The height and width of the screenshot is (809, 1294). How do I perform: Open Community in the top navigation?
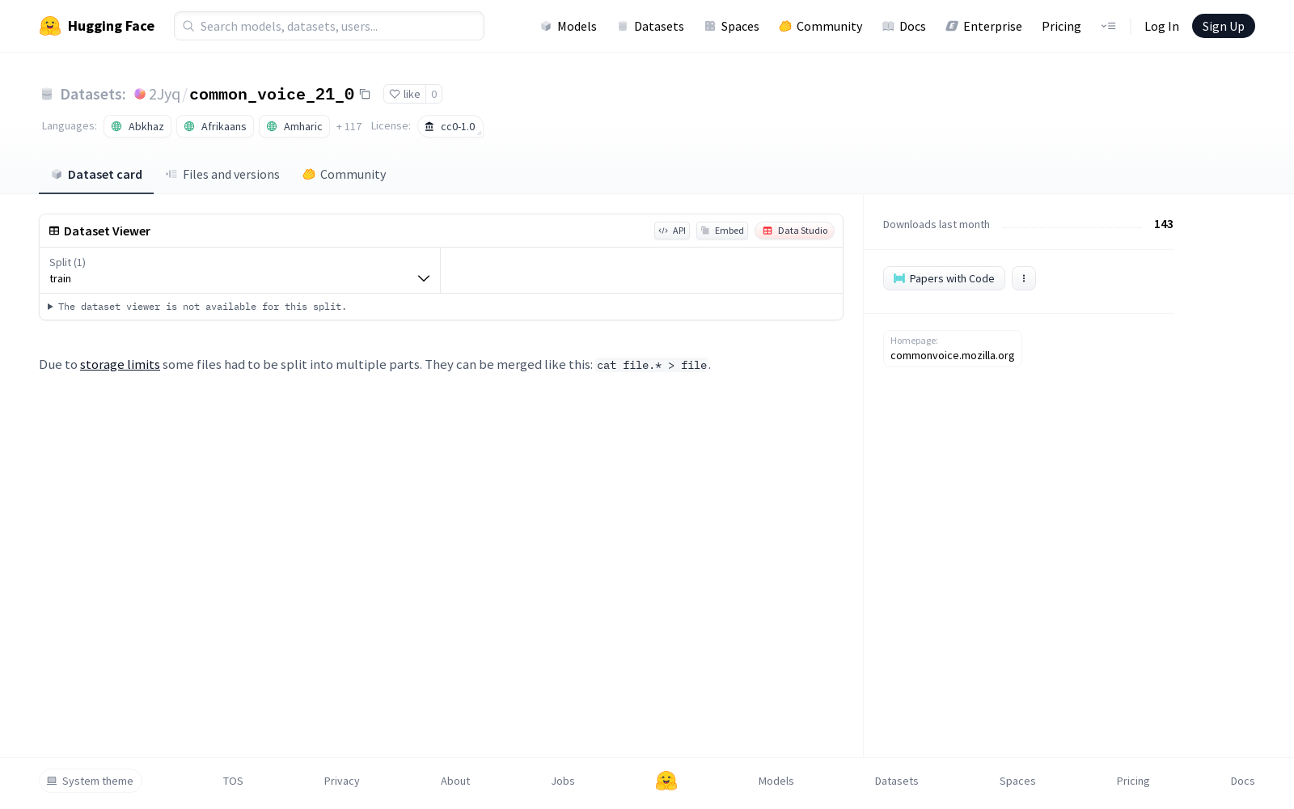821,26
